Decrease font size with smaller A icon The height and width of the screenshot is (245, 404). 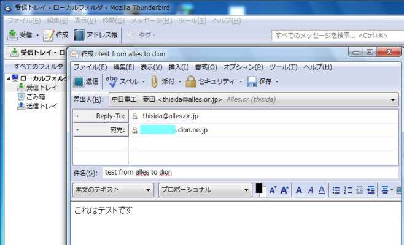(273, 190)
